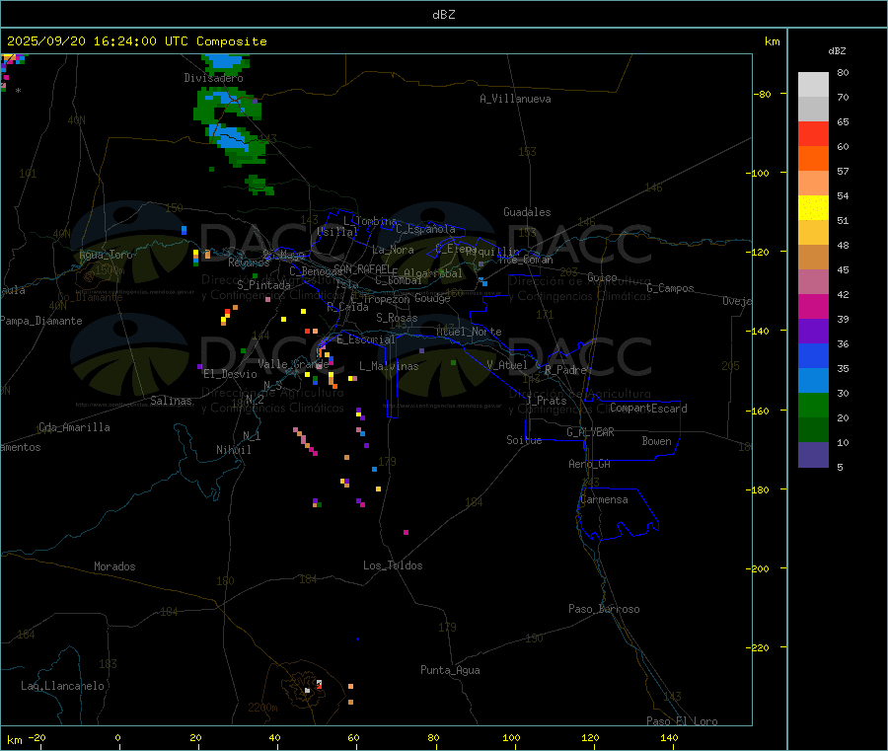Click the Divisadero map label
The image size is (888, 751).
[213, 78]
